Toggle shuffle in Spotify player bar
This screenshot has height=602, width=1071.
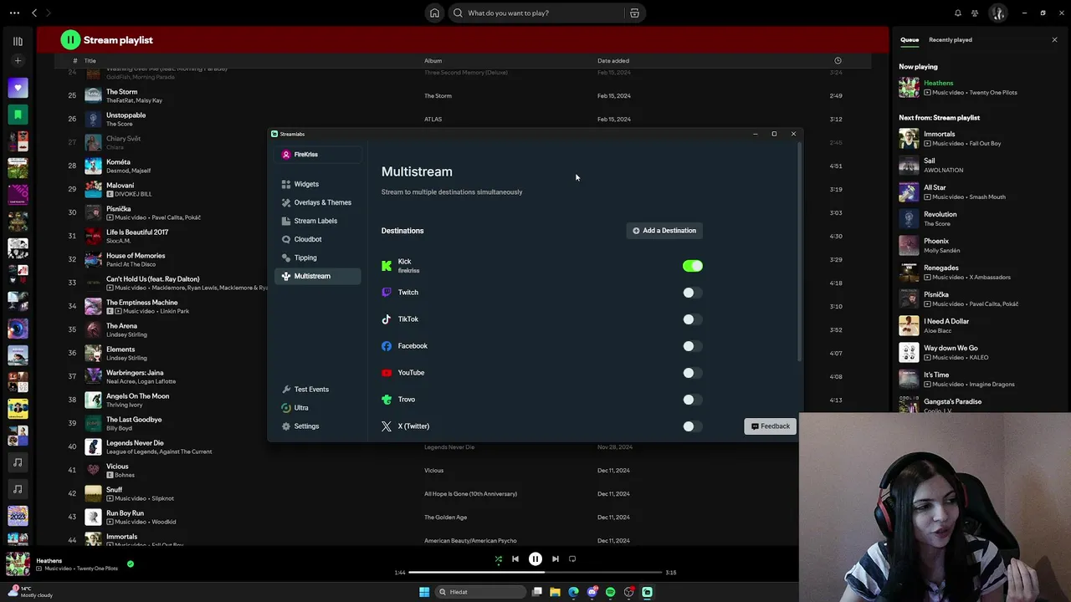click(x=499, y=559)
